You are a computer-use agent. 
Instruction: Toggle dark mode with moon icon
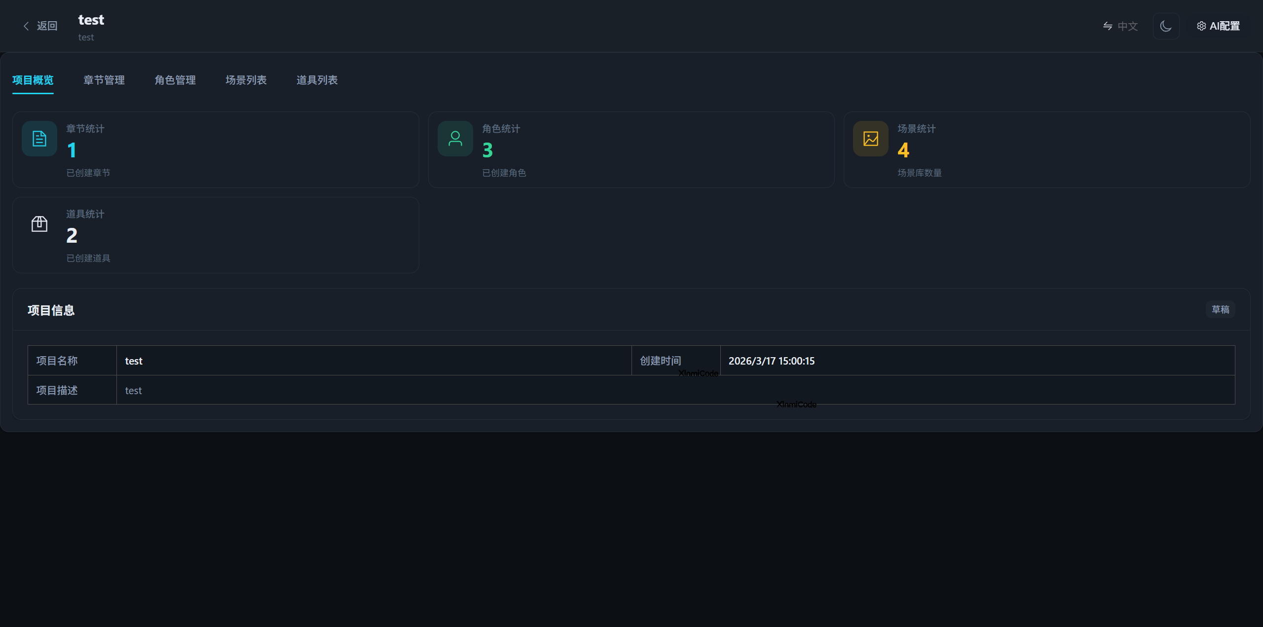pyautogui.click(x=1166, y=26)
